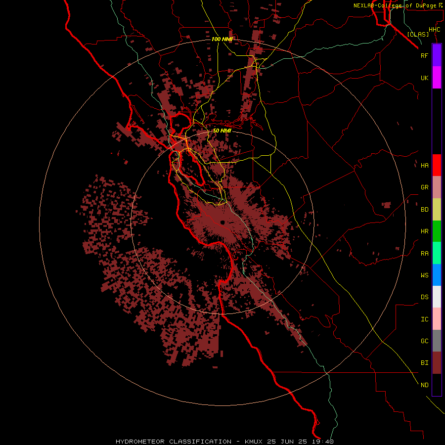Select the yellow BD legend swatch
Screen dimensions: 445x445
[x=437, y=210]
